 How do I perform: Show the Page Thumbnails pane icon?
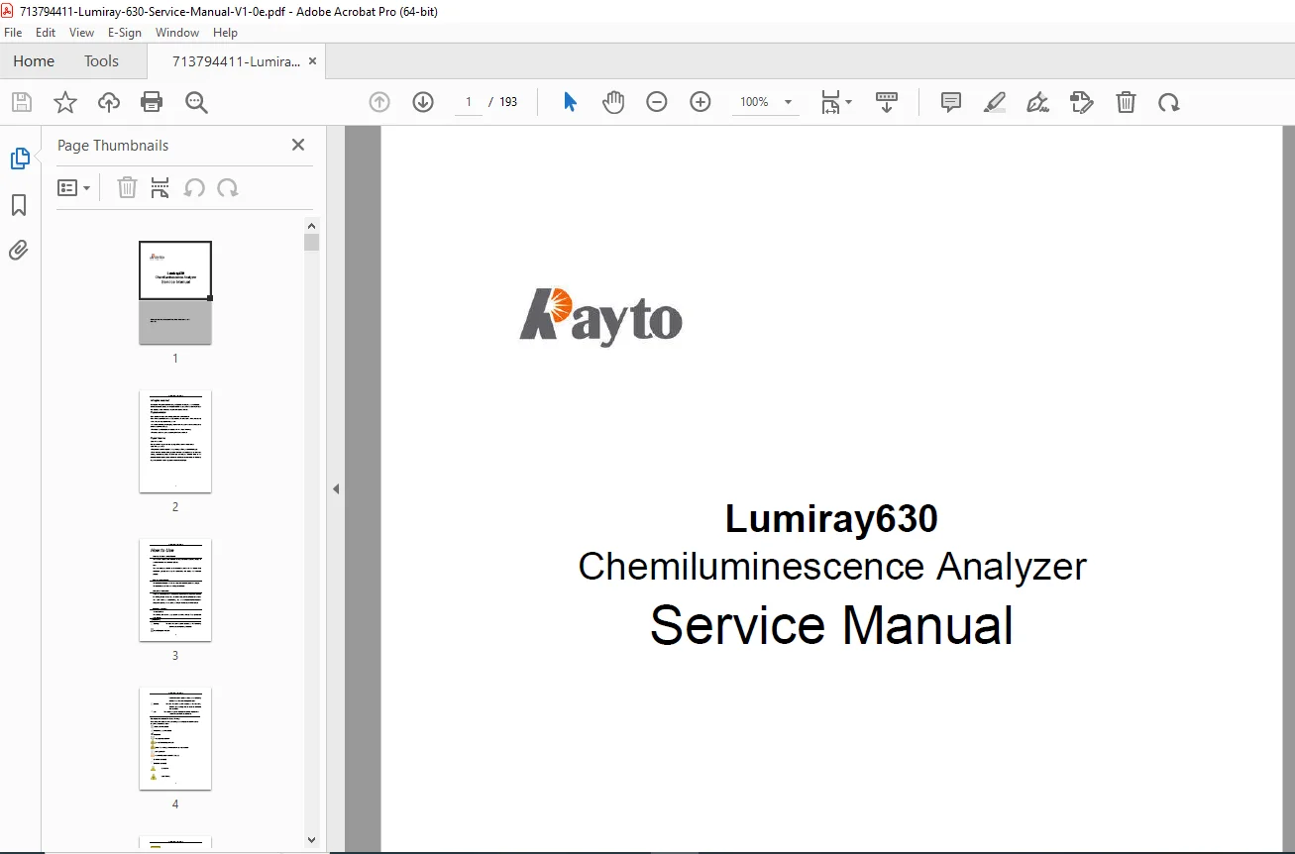pyautogui.click(x=19, y=159)
